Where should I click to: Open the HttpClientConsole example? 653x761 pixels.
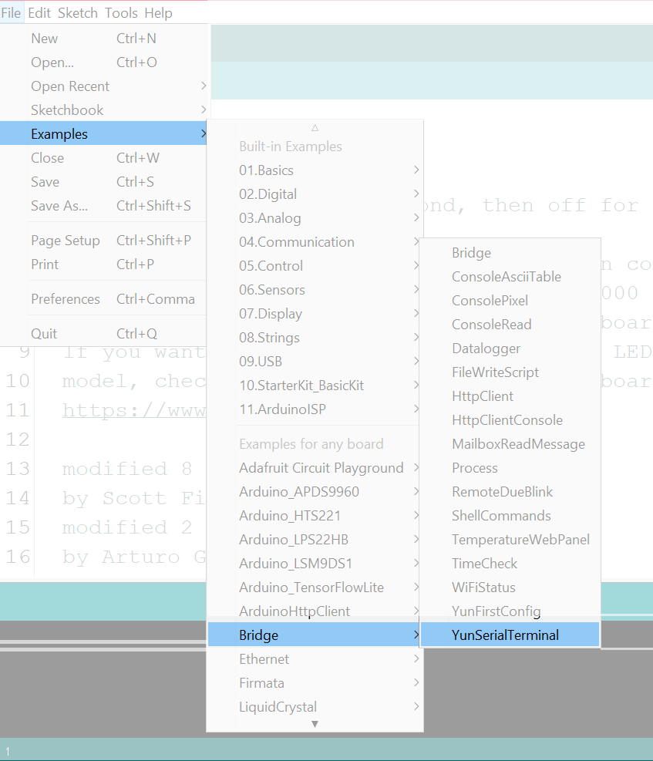click(509, 420)
